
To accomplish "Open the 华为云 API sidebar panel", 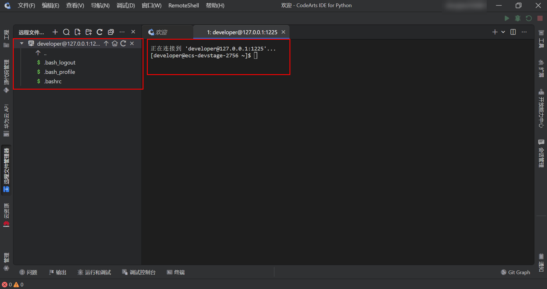I will coord(6,120).
